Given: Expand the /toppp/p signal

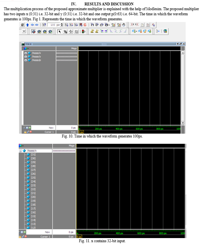Looking at the screenshot, I should pos(26,60).
